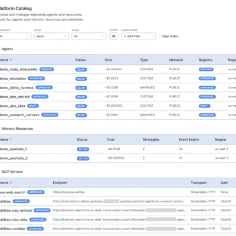Open the Add filter dropdown

pos(138,36)
